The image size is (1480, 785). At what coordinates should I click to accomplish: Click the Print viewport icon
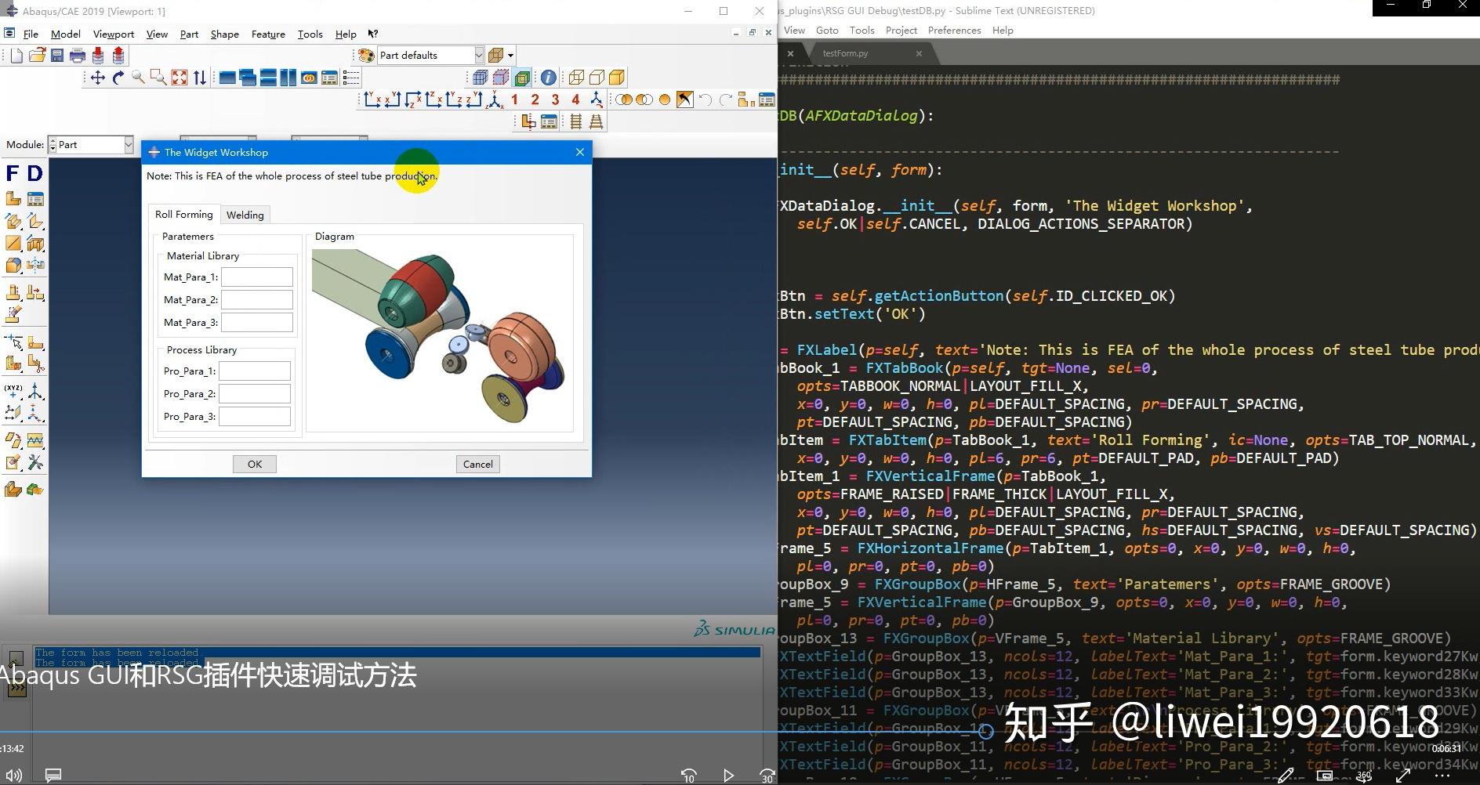(77, 55)
